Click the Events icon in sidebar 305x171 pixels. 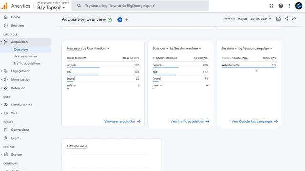pyautogui.click(x=6, y=138)
